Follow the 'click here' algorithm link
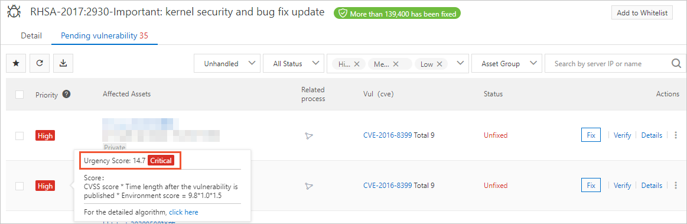The width and height of the screenshot is (687, 224). click(x=184, y=212)
